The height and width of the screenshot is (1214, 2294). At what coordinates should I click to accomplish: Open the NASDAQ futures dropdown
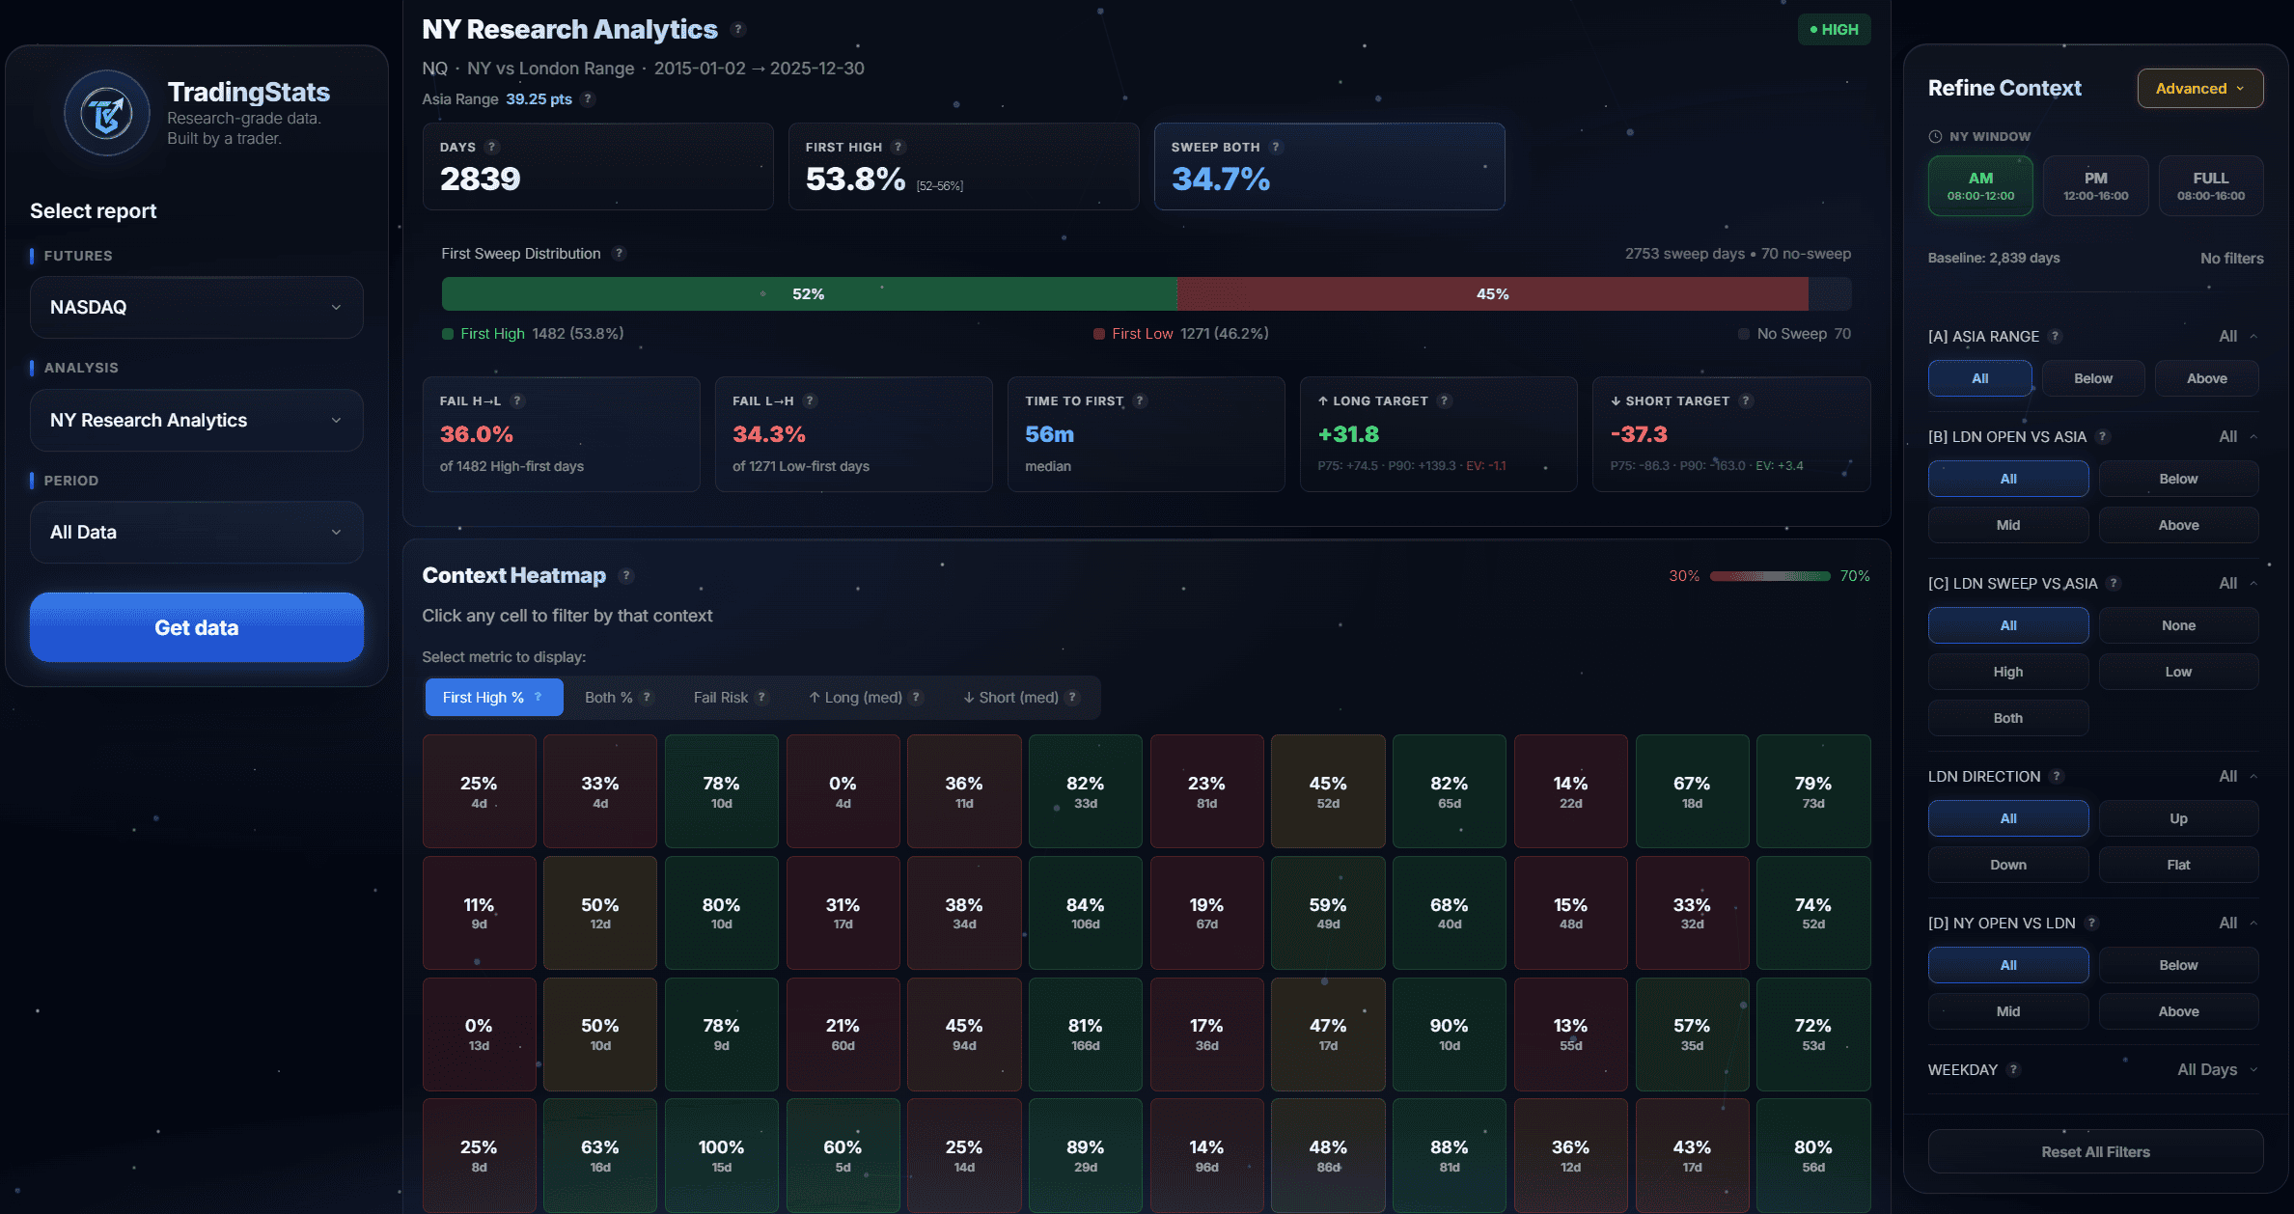(x=197, y=307)
